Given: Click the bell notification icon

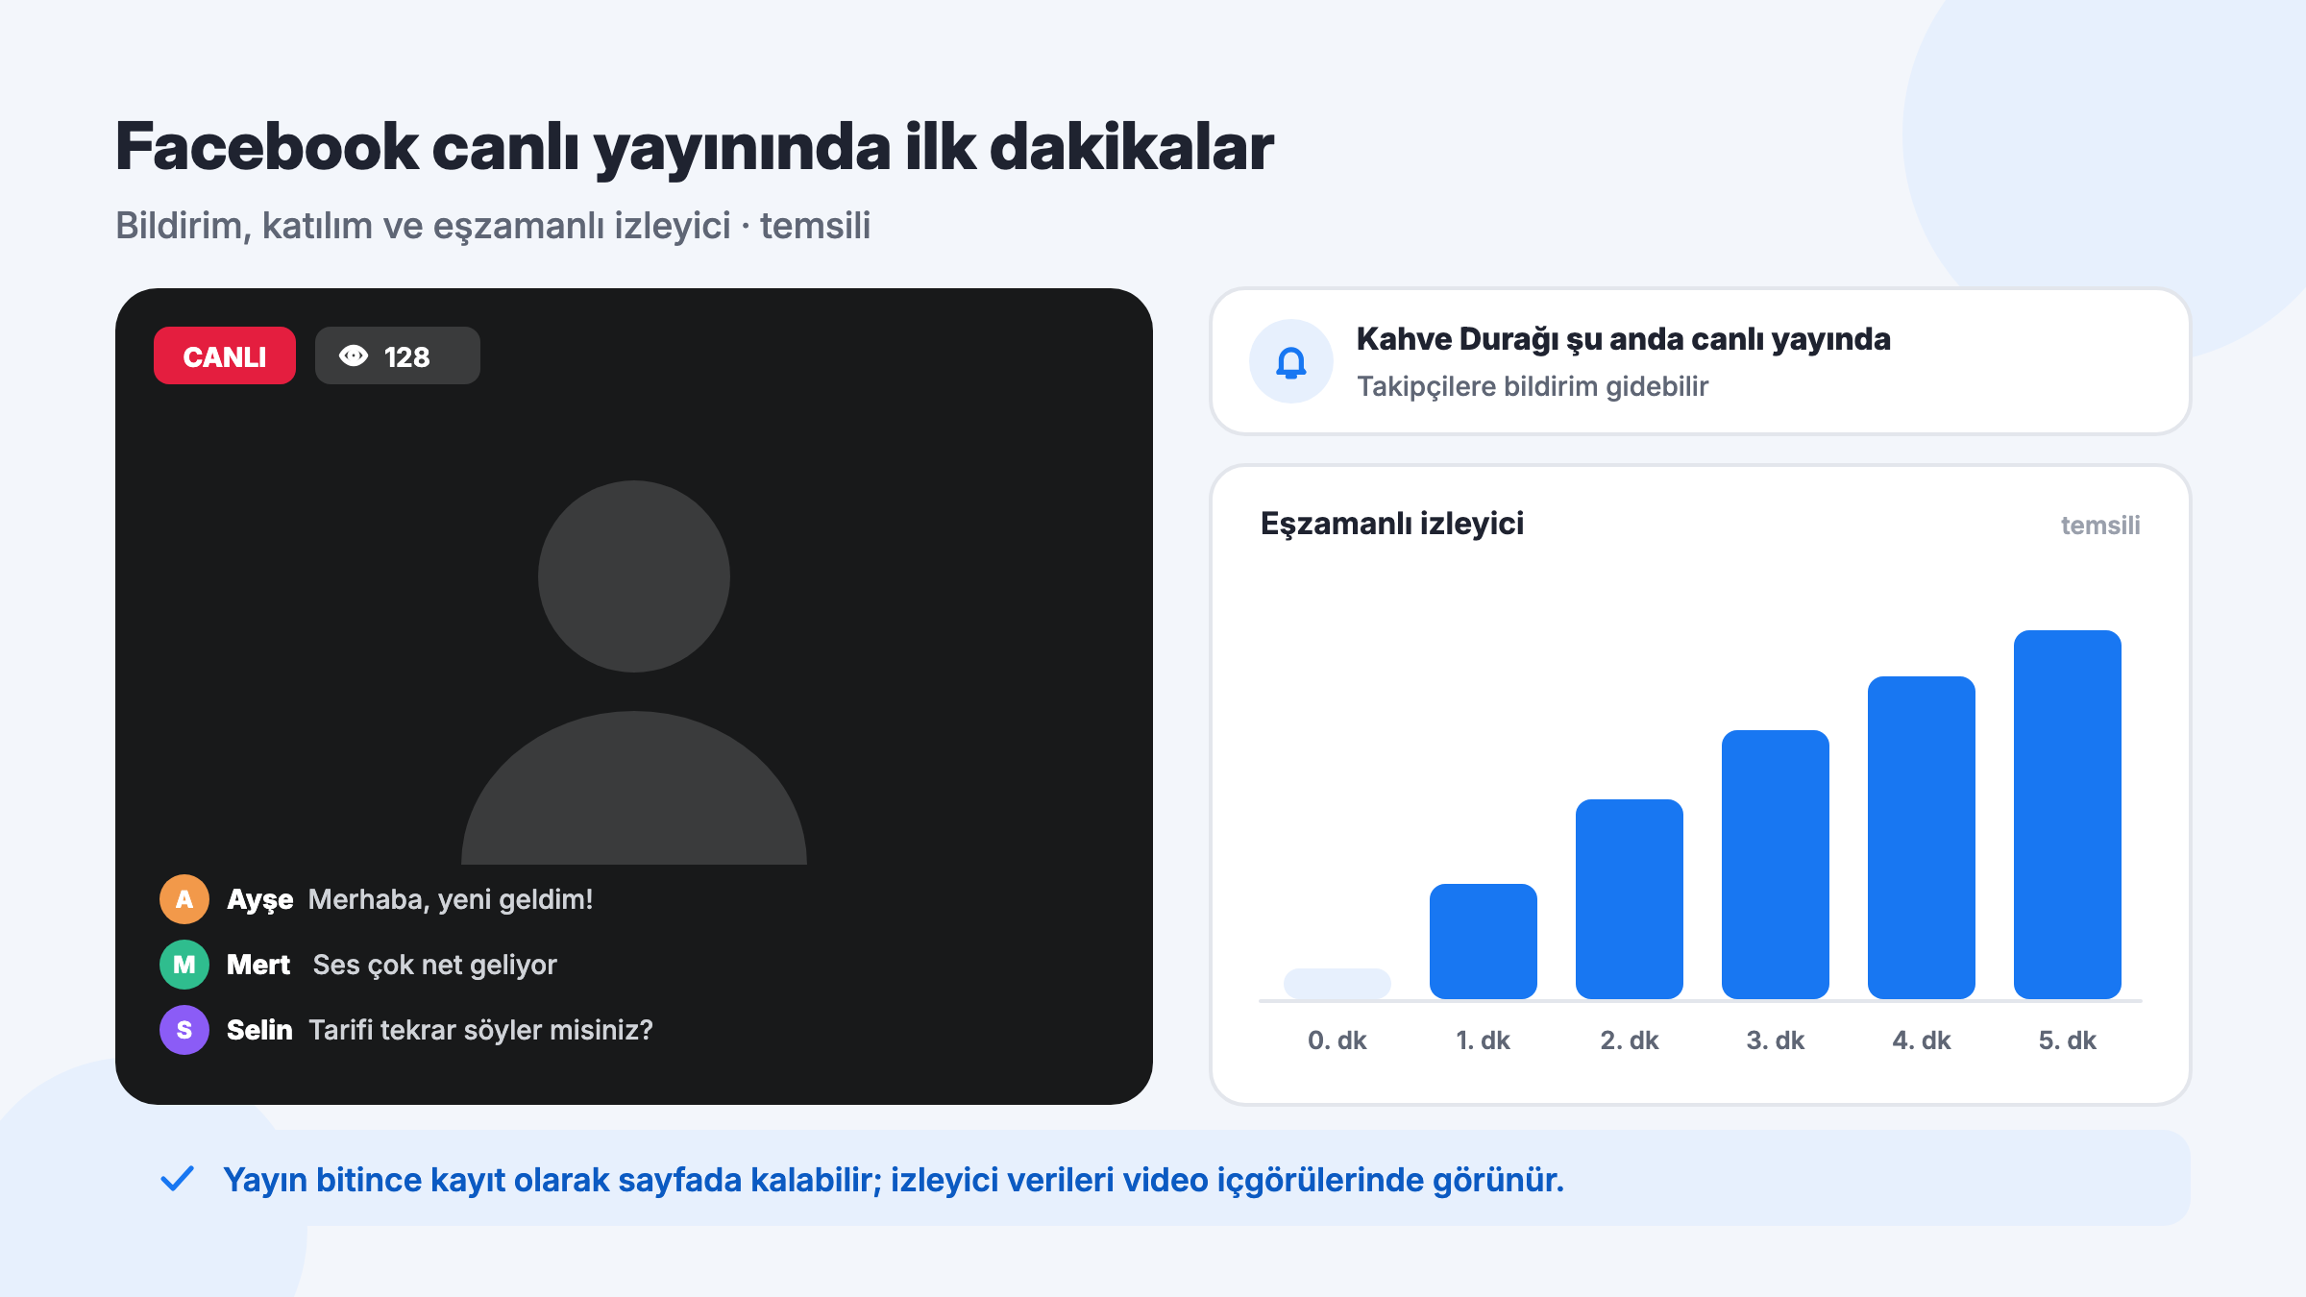Looking at the screenshot, I should 1291,362.
